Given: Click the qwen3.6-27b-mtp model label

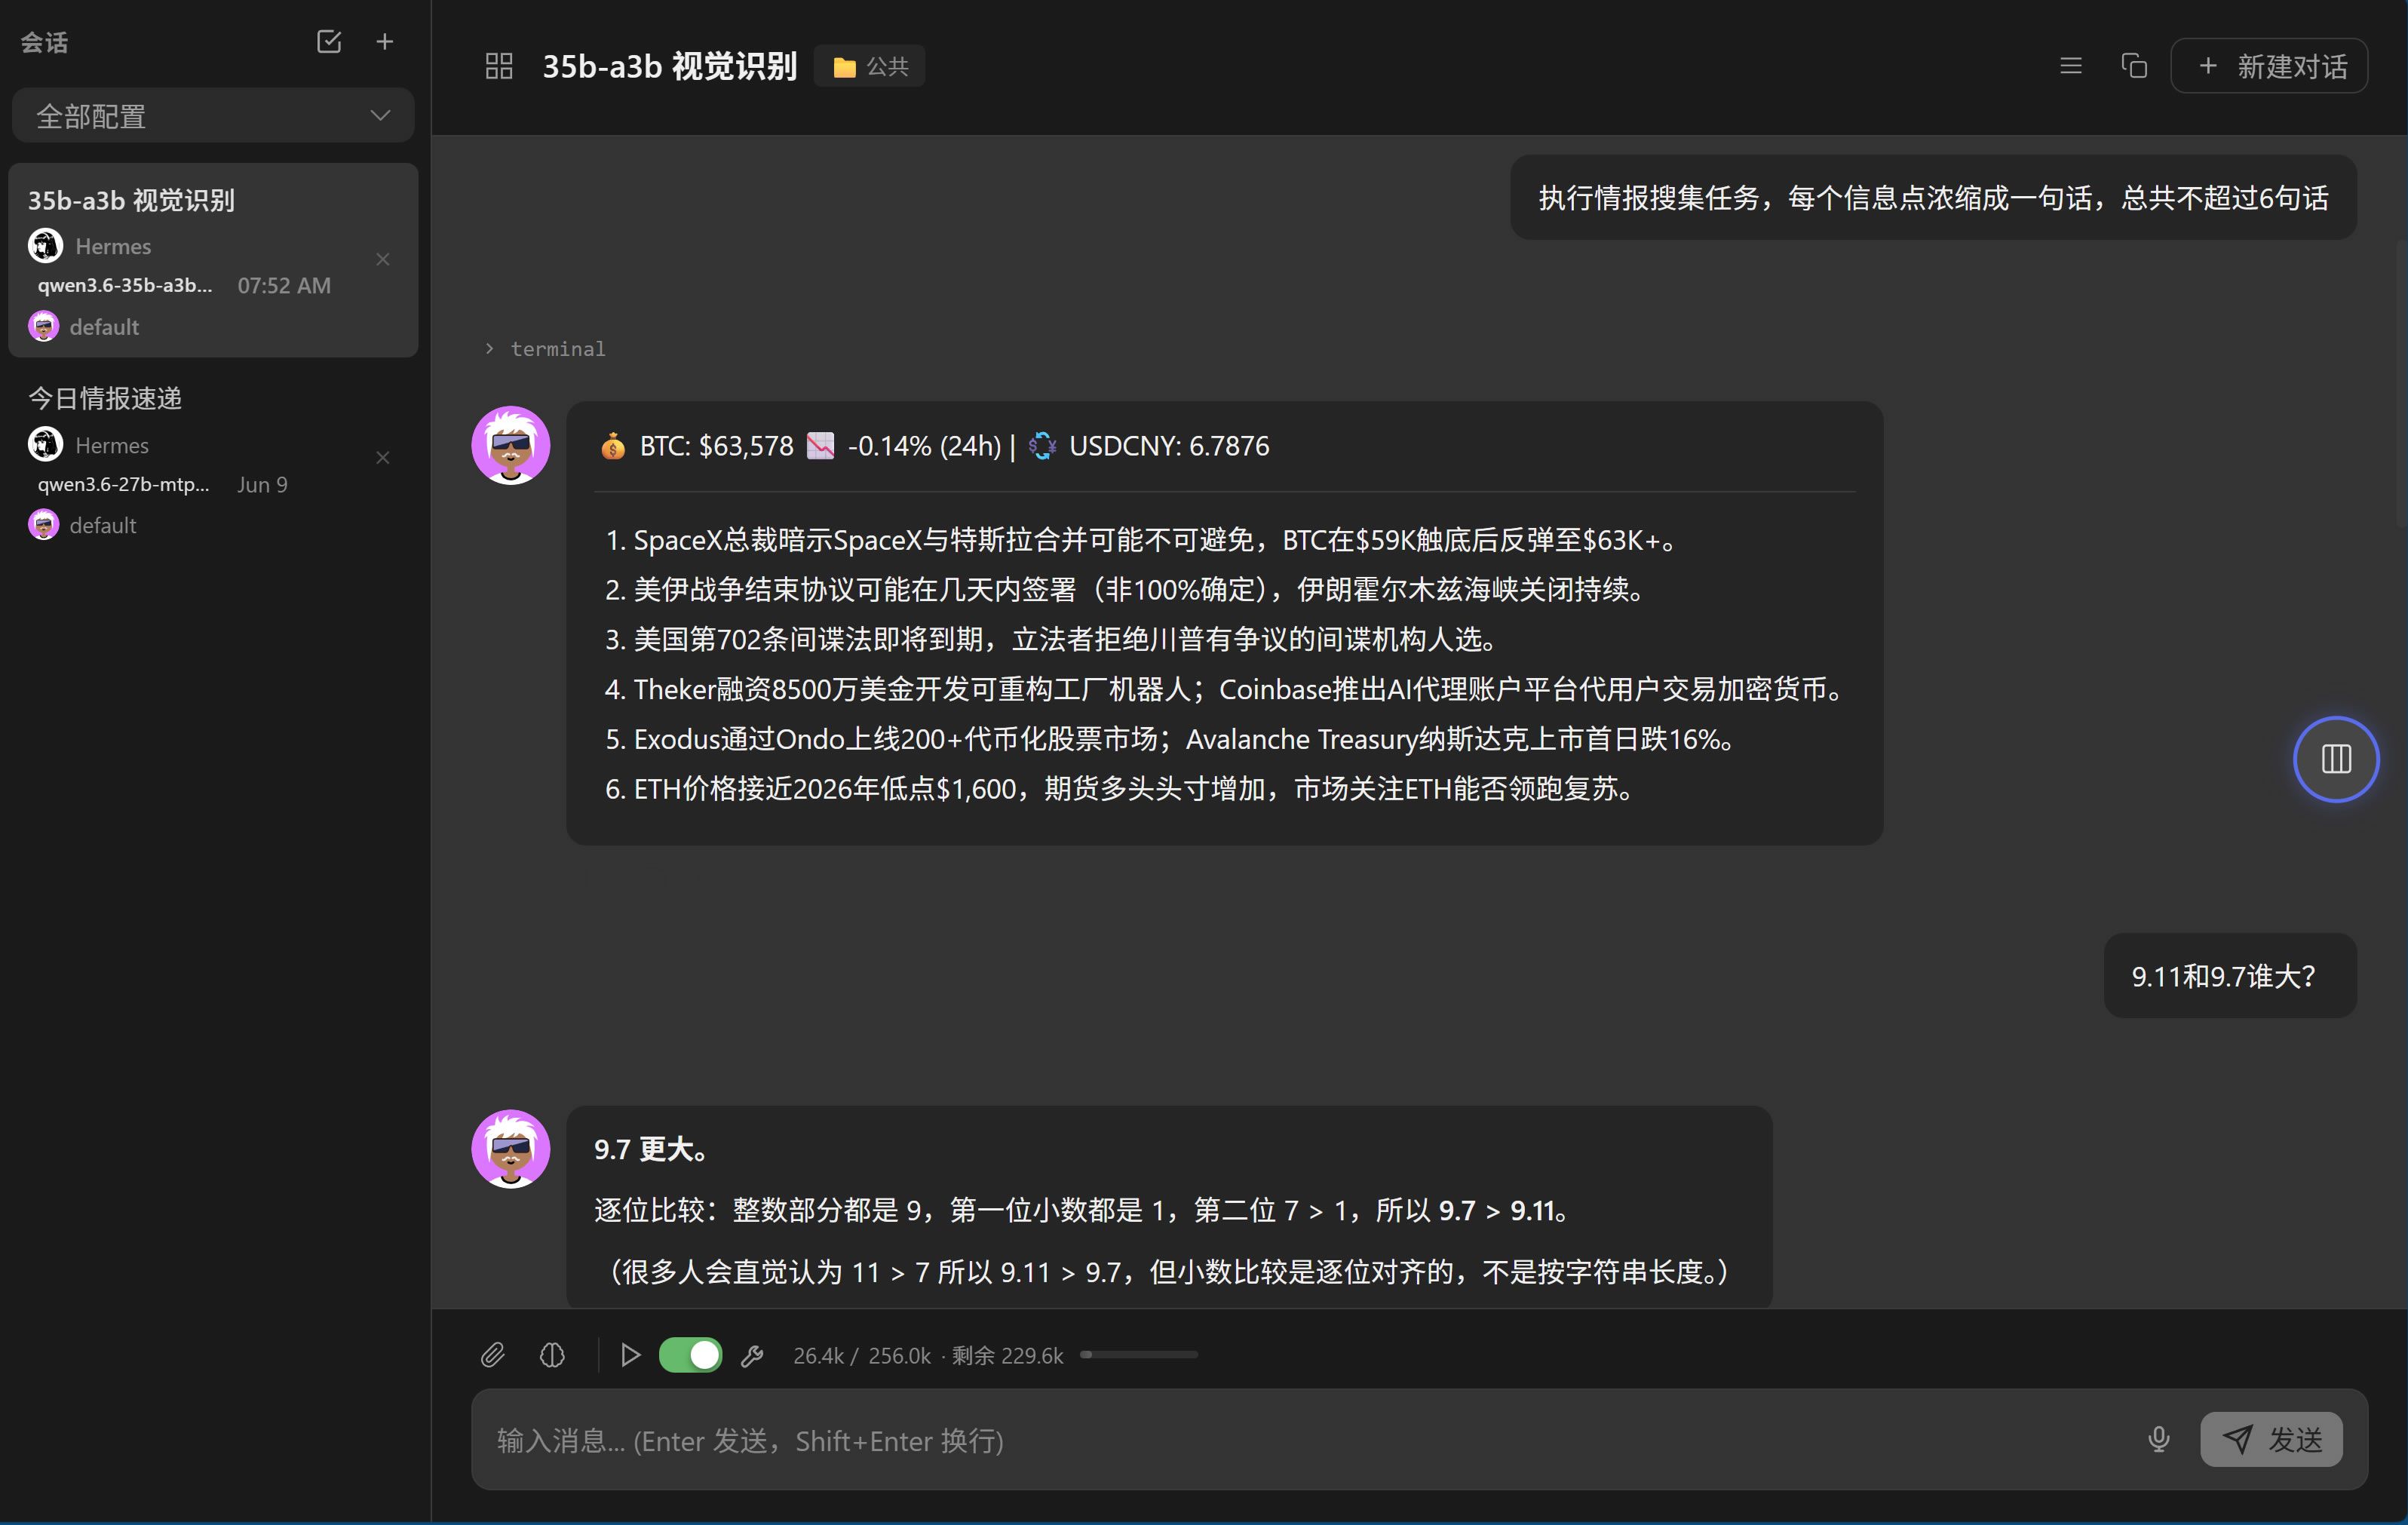Looking at the screenshot, I should click(x=123, y=484).
